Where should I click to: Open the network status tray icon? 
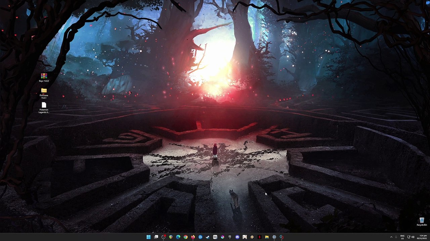(408, 237)
